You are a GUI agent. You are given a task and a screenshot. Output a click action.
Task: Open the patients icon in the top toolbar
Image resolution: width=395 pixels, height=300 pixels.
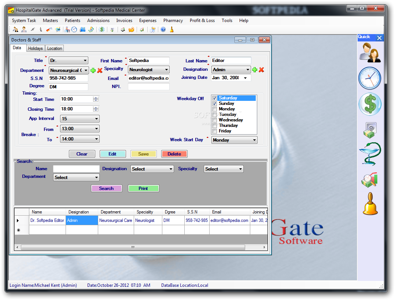tap(15, 29)
